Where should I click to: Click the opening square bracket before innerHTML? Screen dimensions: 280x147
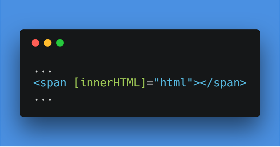76,83
